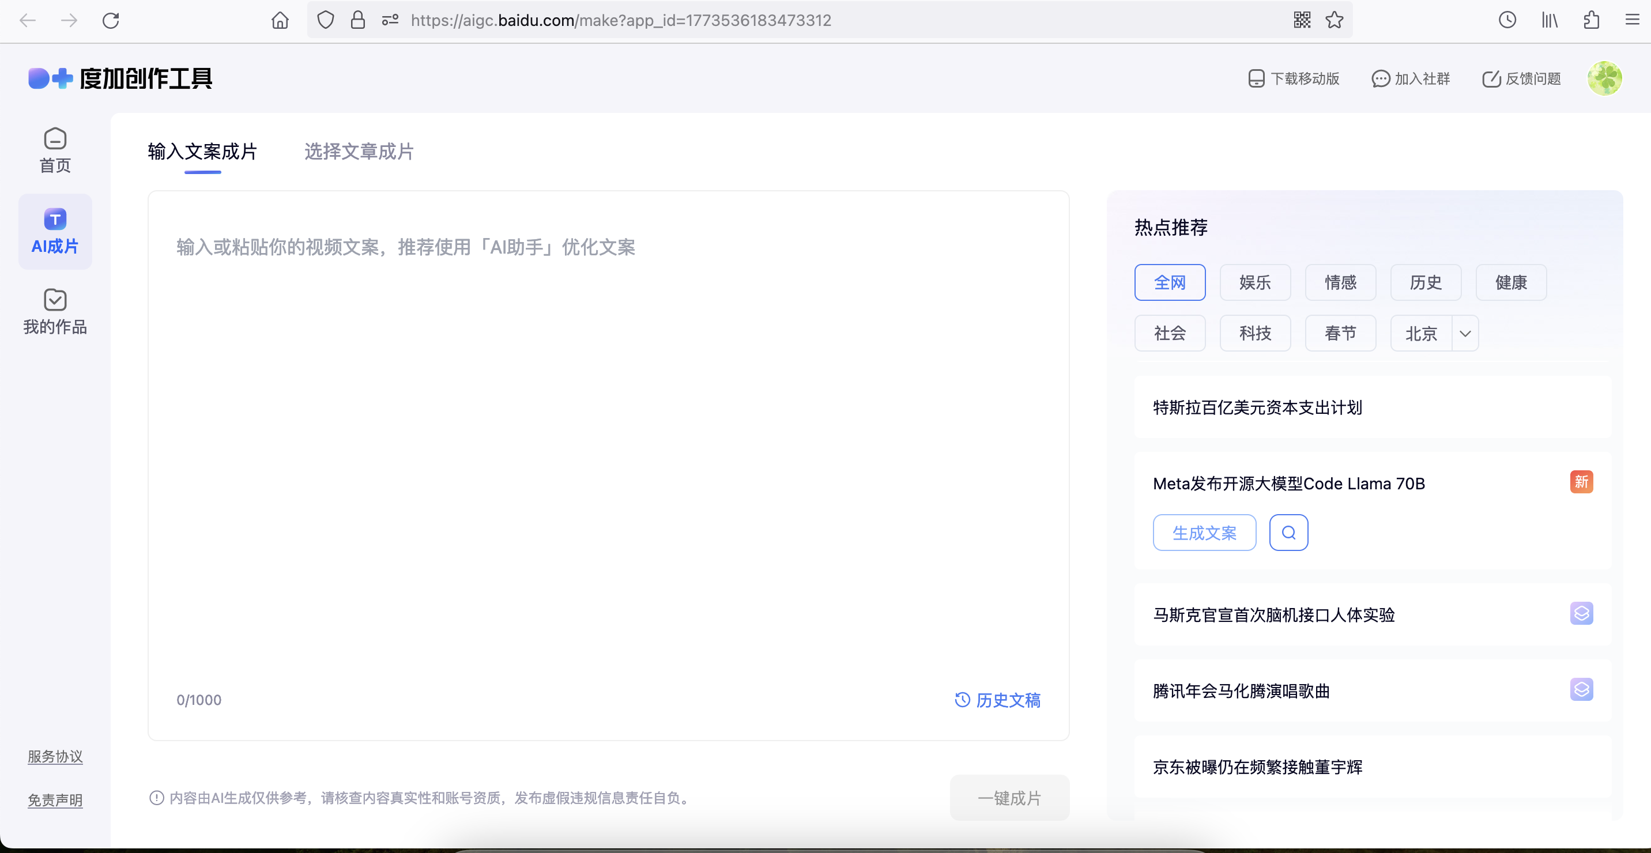Expand the city dropdown arrow next to 北京
Viewport: 1651px width, 853px height.
pyautogui.click(x=1465, y=333)
